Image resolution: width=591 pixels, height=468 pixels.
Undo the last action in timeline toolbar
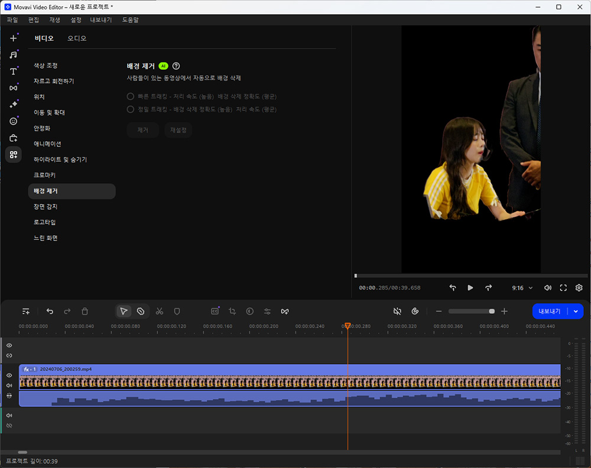(50, 311)
